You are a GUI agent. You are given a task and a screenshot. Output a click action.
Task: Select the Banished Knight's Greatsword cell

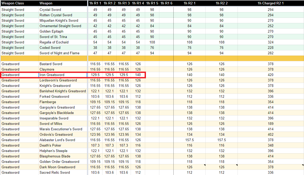pos(63,91)
